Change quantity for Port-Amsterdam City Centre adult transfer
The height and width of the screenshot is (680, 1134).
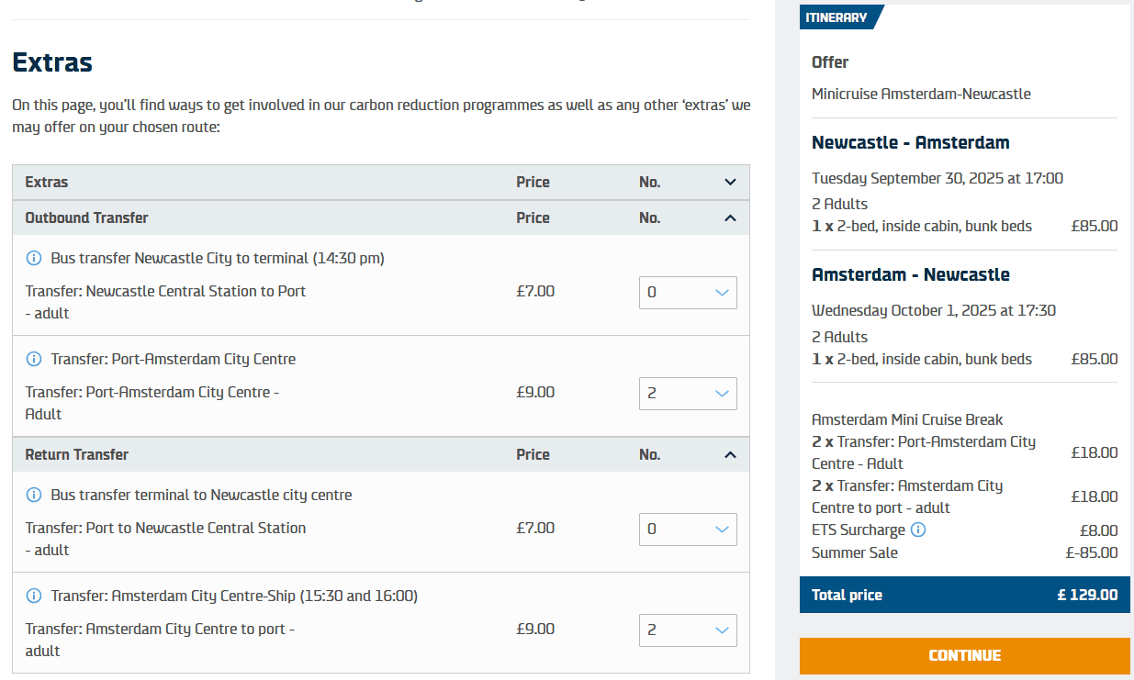(x=688, y=394)
